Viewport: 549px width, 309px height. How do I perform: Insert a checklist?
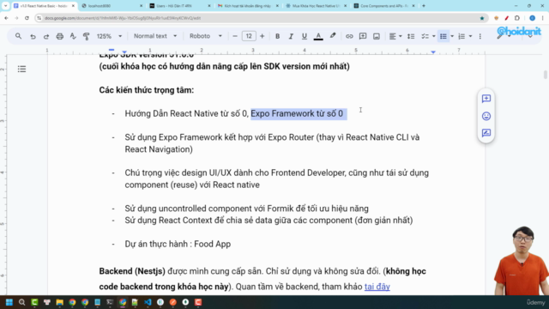coord(425,36)
